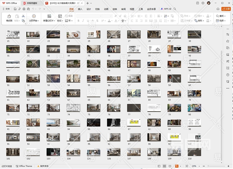The height and width of the screenshot is (169, 233).
Task: Click the fit-to-window icon beside zoom percentage
Action: pos(187,166)
